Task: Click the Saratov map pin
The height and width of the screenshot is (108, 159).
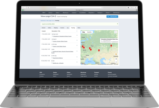Action: click(99, 50)
